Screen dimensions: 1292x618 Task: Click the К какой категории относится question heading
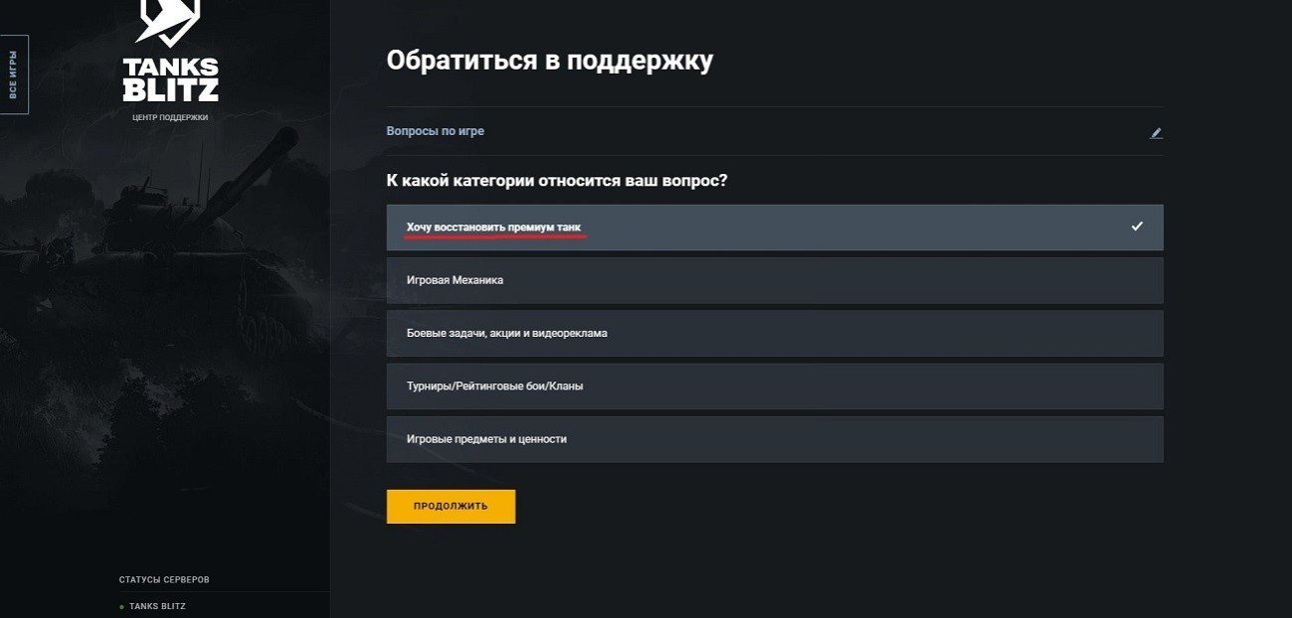[x=557, y=181]
